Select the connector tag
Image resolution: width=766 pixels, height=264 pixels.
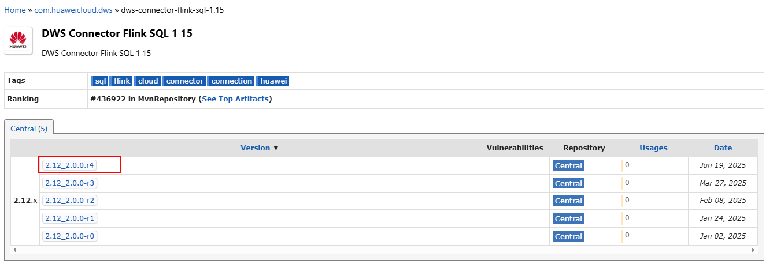[x=184, y=81]
